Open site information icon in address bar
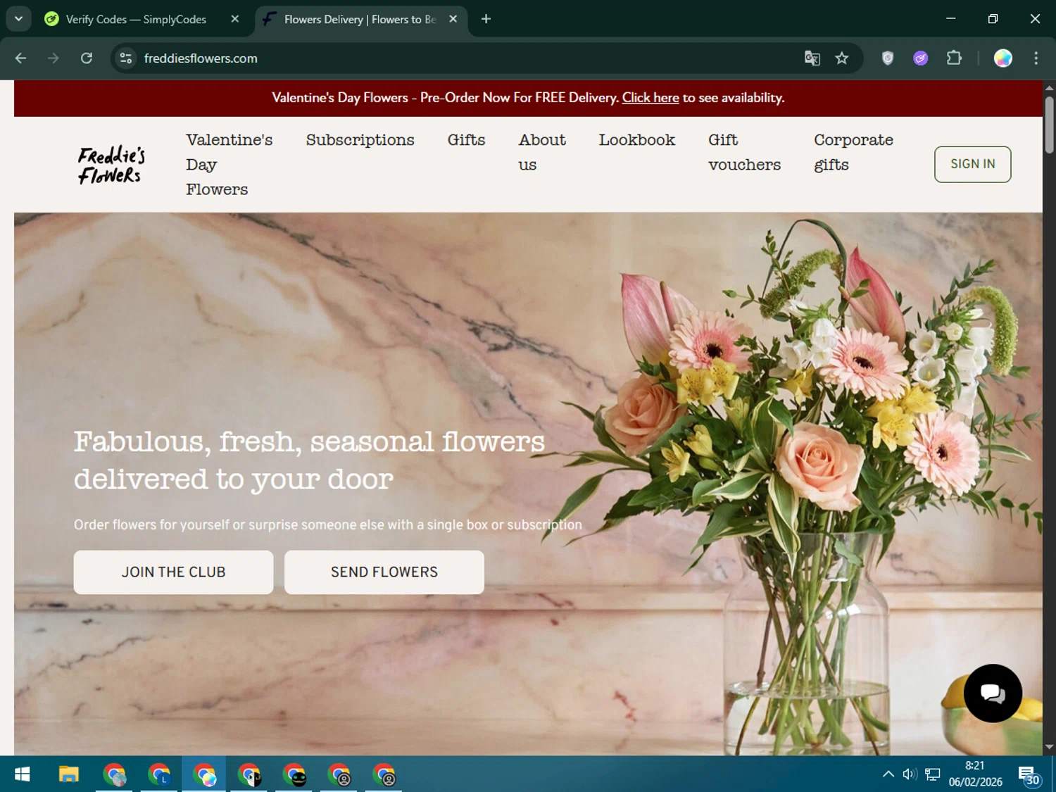Image resolution: width=1056 pixels, height=792 pixels. pyautogui.click(x=126, y=58)
